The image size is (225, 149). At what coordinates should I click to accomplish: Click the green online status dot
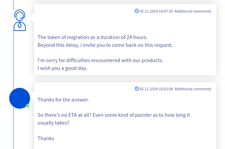[x=27, y=106]
